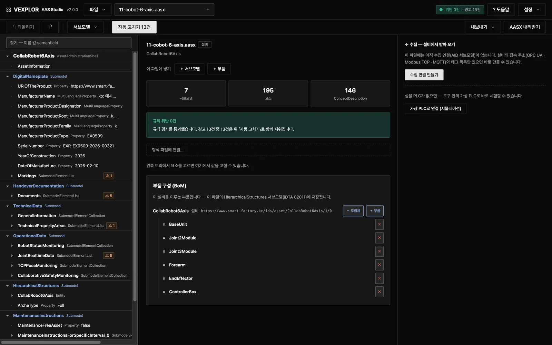Image resolution: width=552 pixels, height=345 pixels.
Task: Collapse the HandoverDocumentation submodel
Action: click(8, 186)
